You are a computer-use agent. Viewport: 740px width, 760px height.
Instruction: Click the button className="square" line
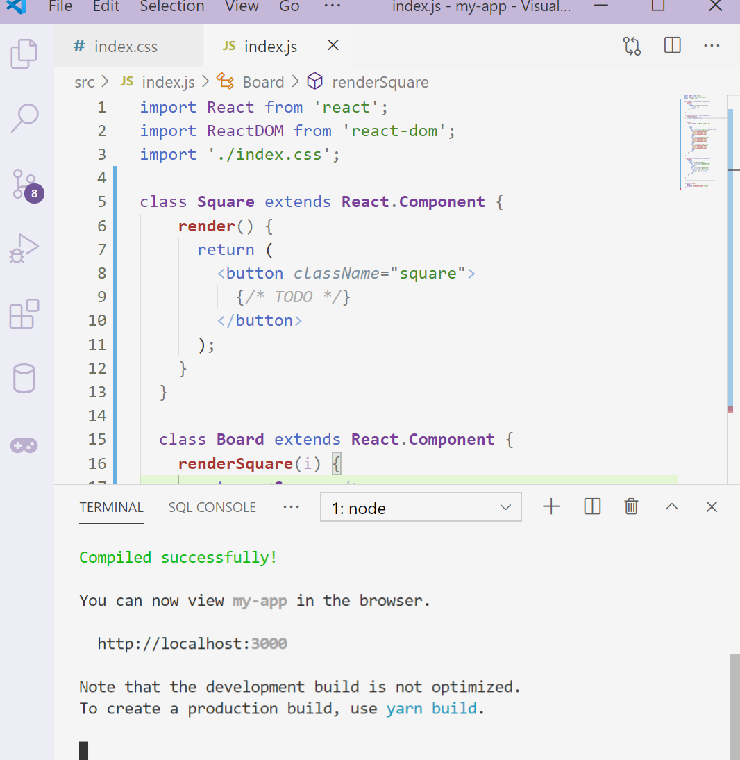(346, 274)
